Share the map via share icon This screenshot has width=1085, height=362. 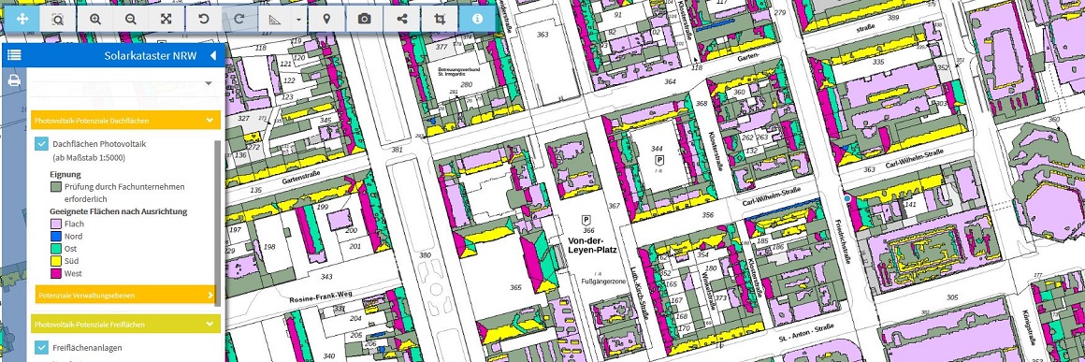[x=403, y=19]
